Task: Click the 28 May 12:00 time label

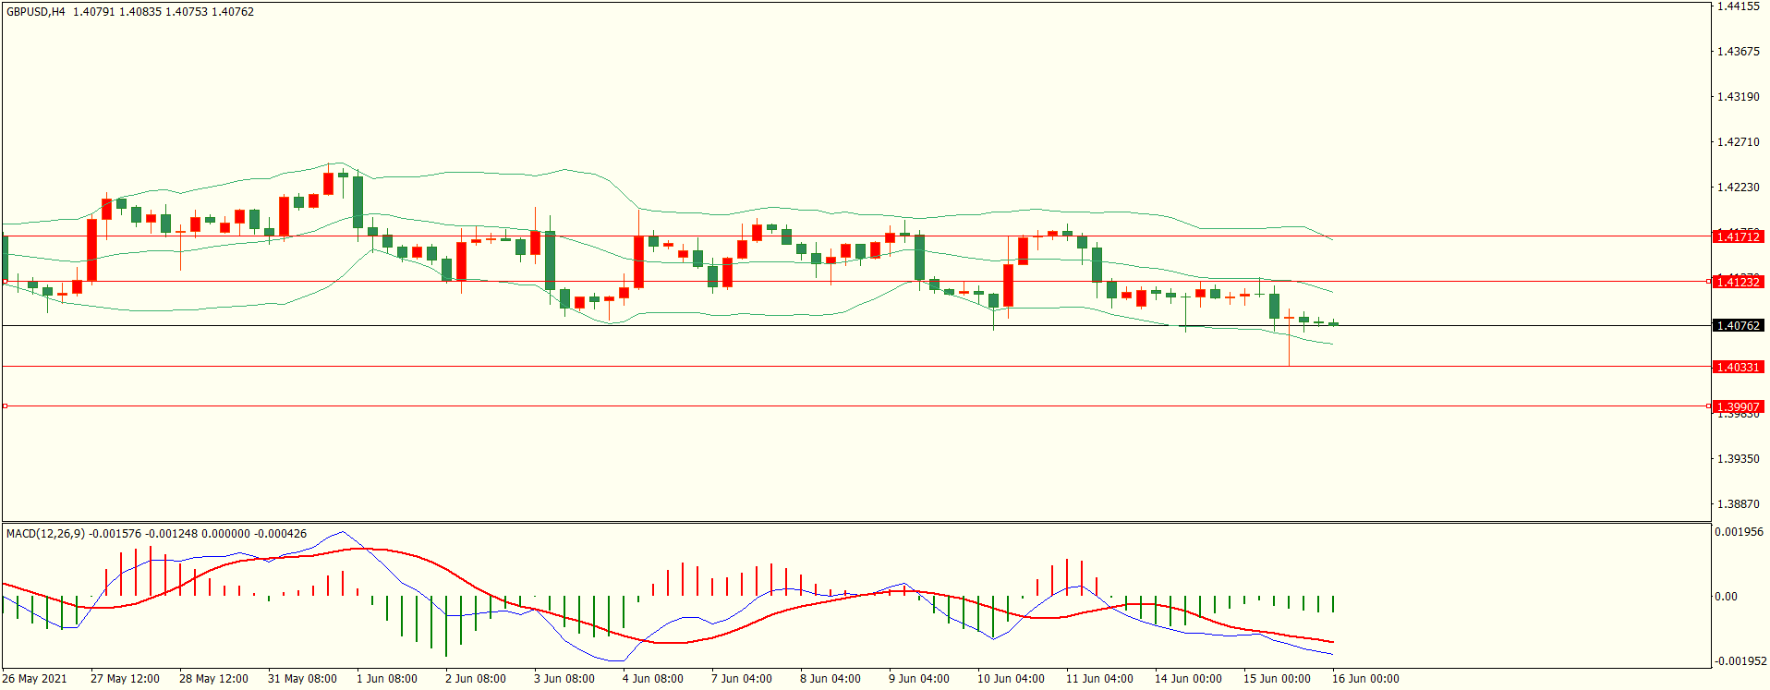Action: click(x=213, y=678)
